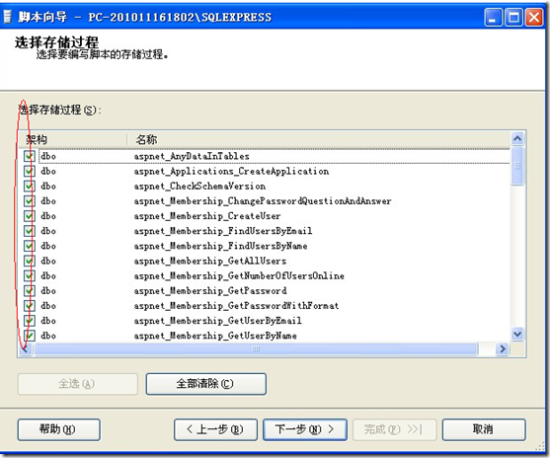Viewport: 550px width, 458px height.
Task: Select row name aspnet_AnyDataInTables
Action: pyautogui.click(x=192, y=156)
